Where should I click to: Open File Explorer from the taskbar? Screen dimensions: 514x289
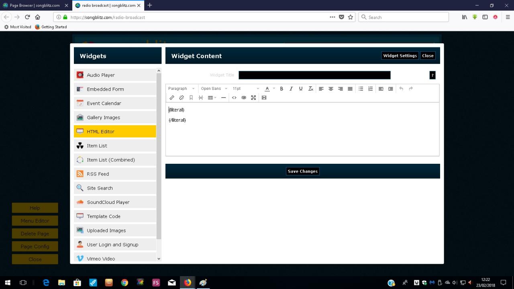(x=61, y=283)
